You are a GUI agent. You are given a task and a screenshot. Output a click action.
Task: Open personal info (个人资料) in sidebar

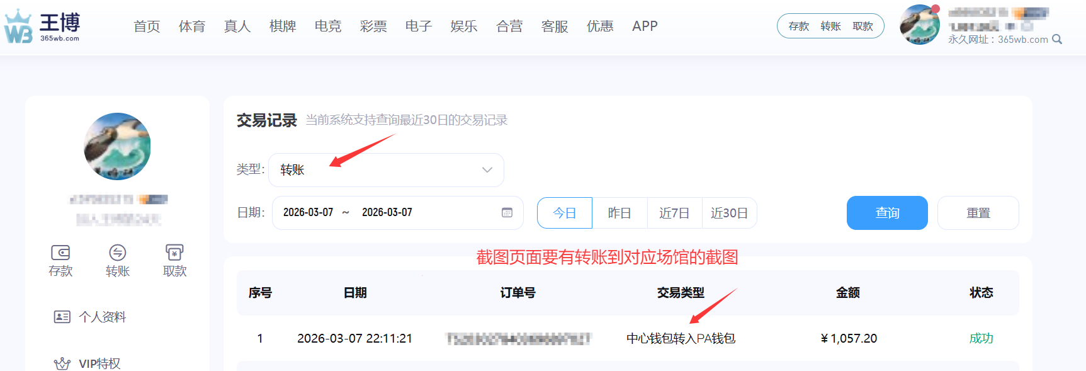point(91,317)
